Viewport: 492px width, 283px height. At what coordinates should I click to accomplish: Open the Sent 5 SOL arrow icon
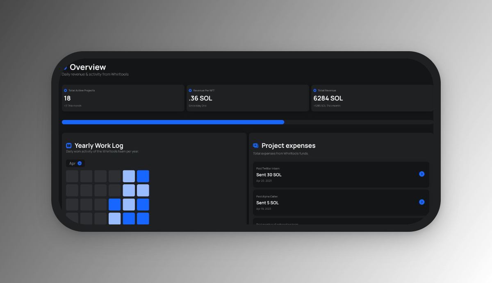pyautogui.click(x=421, y=202)
